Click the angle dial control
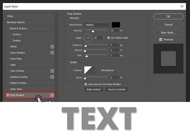Viewport: 190px width, 134px height. tap(88, 38)
